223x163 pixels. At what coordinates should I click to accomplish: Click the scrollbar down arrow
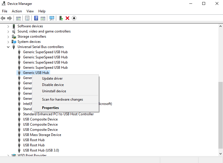[x=220, y=154]
